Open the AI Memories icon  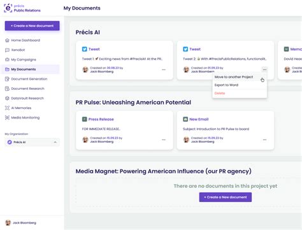pyautogui.click(x=7, y=108)
